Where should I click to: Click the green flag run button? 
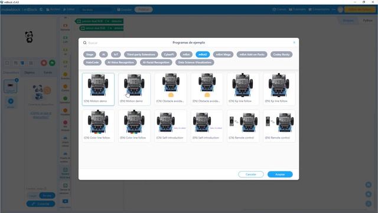(x=52, y=63)
